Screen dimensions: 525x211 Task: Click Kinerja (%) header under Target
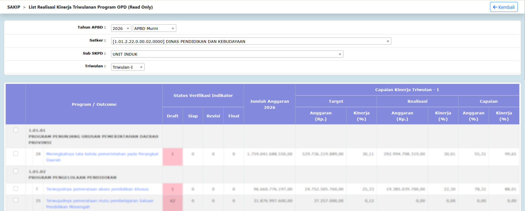coord(362,116)
